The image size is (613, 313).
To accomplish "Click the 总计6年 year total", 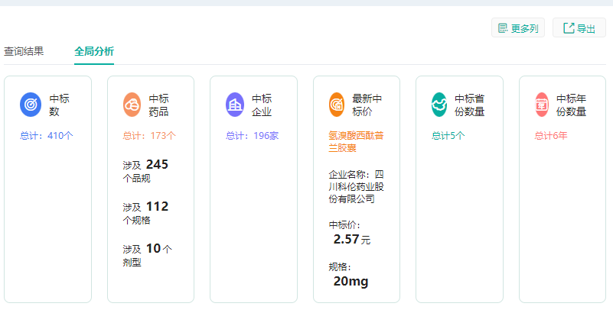I will click(x=551, y=136).
